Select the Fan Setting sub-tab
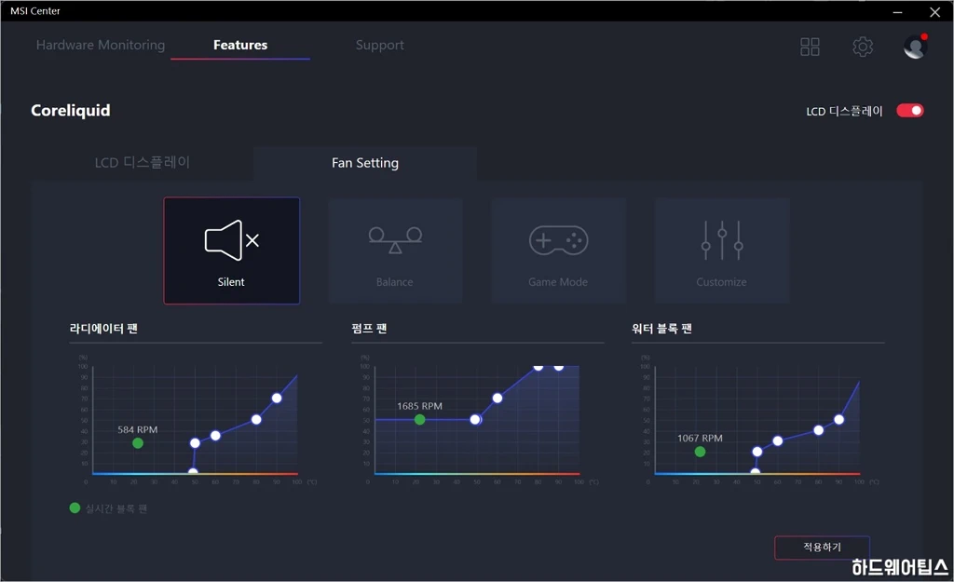This screenshot has height=582, width=954. coord(365,163)
